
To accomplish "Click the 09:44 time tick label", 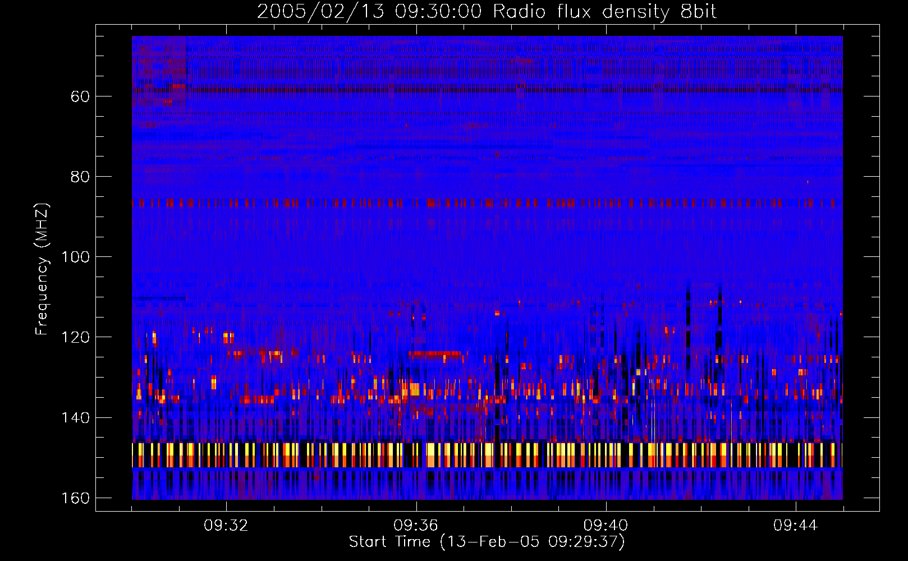I will (x=795, y=526).
